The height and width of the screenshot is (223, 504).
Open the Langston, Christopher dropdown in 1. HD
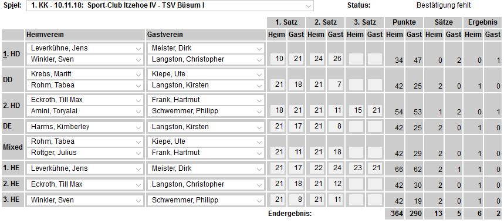[206, 59]
